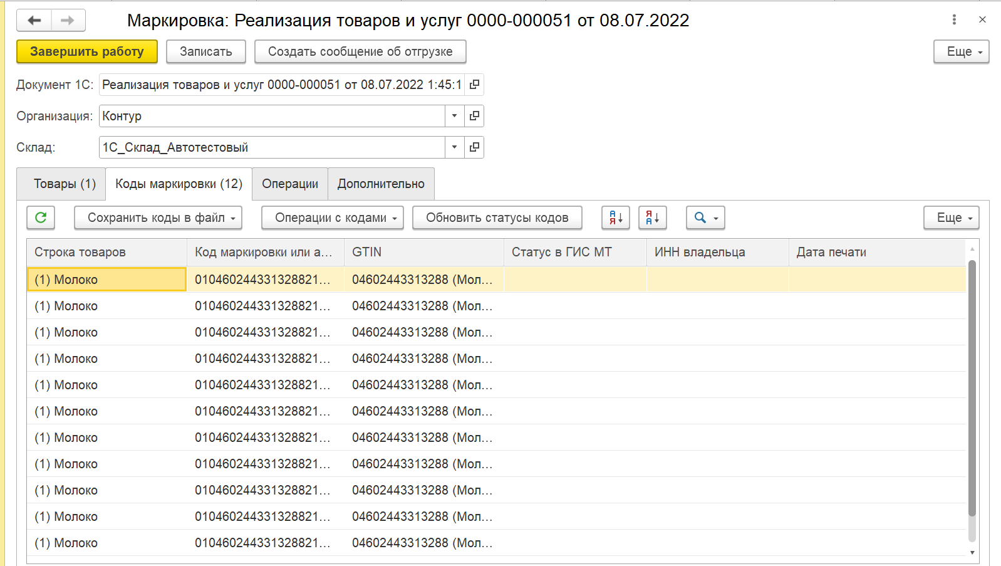Click the Код маркировки column header
The height and width of the screenshot is (566, 1001).
[x=266, y=252]
